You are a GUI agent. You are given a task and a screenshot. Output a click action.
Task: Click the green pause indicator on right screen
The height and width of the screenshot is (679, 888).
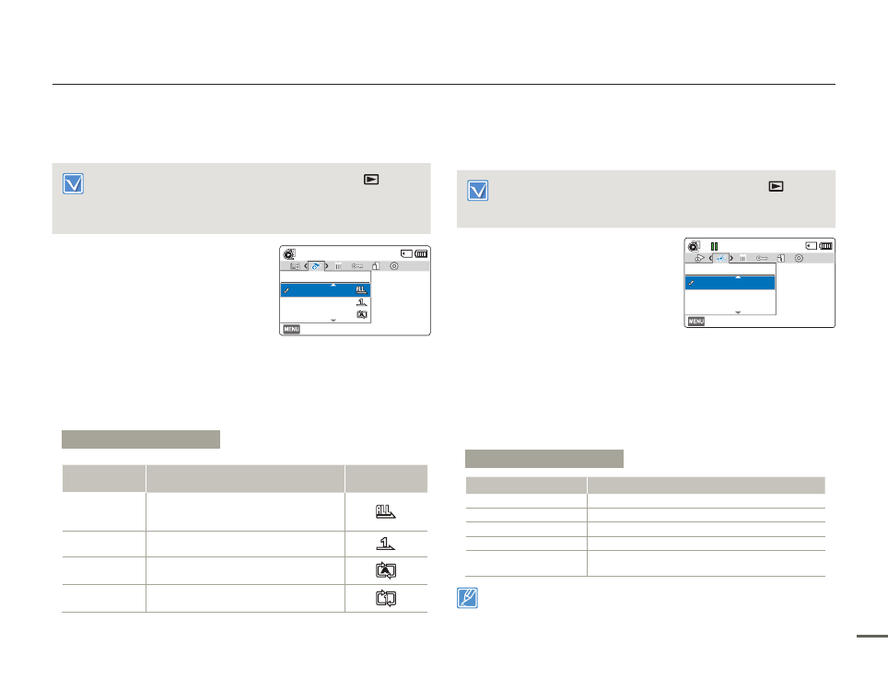(714, 246)
